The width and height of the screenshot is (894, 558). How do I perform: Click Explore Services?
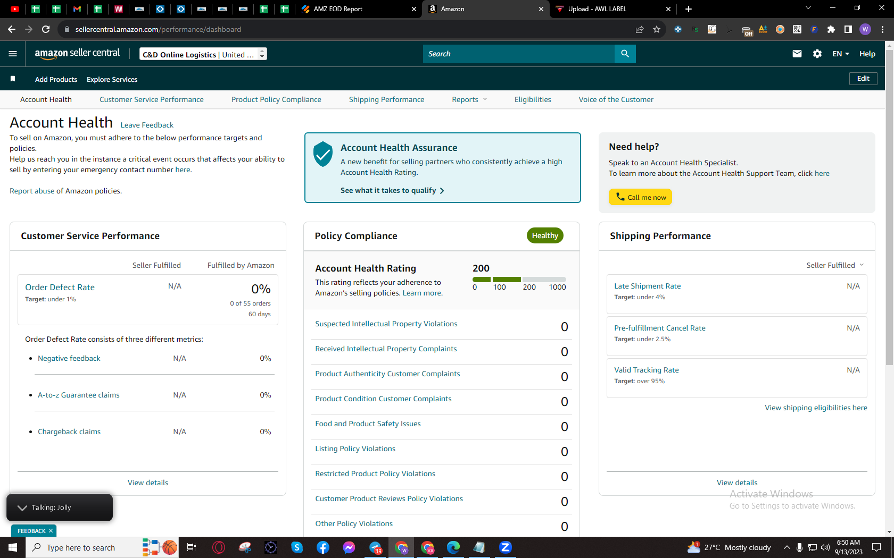(x=112, y=79)
